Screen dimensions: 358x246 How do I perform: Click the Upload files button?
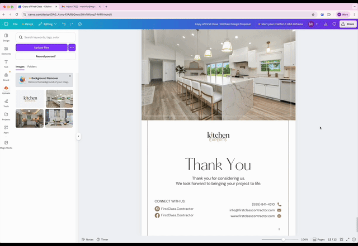41,47
